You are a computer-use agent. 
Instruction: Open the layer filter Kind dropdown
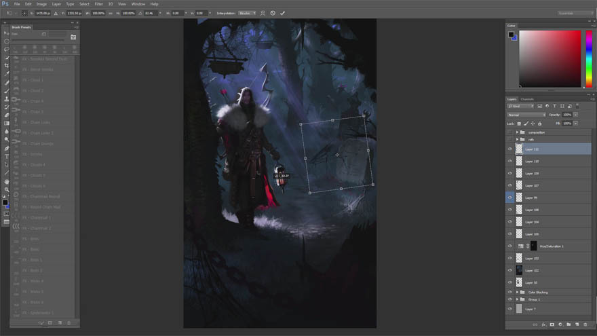pyautogui.click(x=520, y=106)
